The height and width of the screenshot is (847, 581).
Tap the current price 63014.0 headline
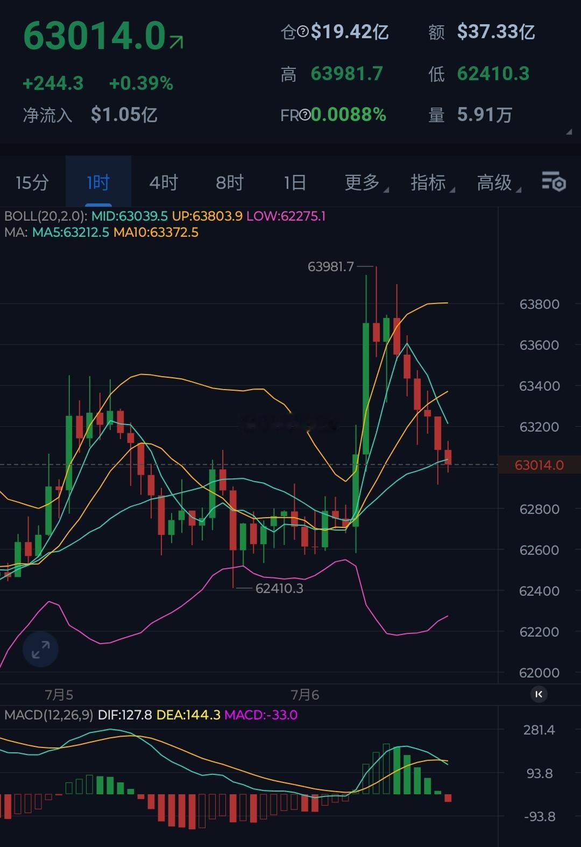pos(94,36)
